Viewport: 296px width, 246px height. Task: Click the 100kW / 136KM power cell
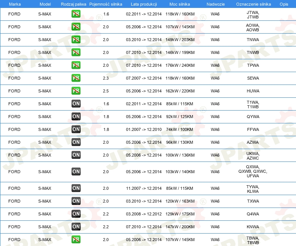coord(180,155)
